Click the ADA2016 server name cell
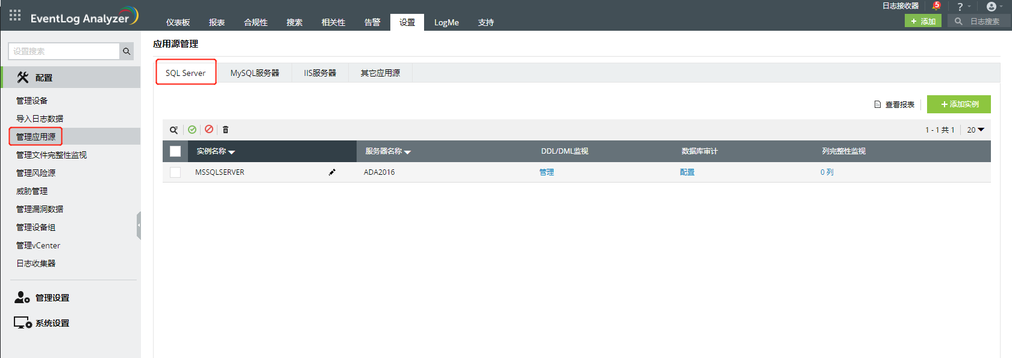This screenshot has height=358, width=1012. pos(379,172)
